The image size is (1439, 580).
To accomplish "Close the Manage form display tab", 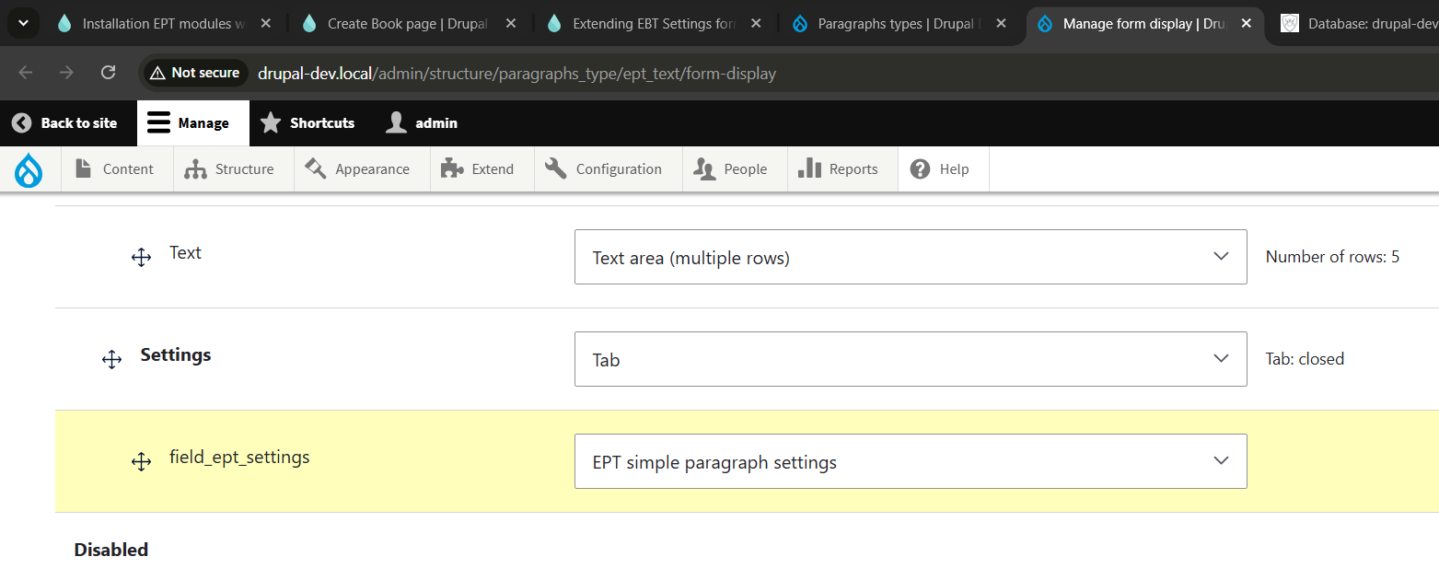I will pos(1246,24).
